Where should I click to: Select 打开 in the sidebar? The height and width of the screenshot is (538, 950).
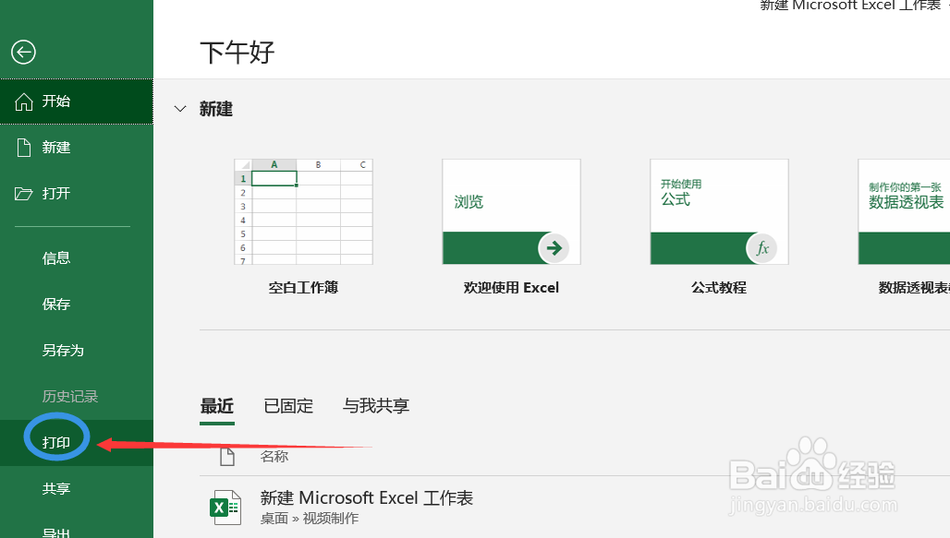[77, 194]
